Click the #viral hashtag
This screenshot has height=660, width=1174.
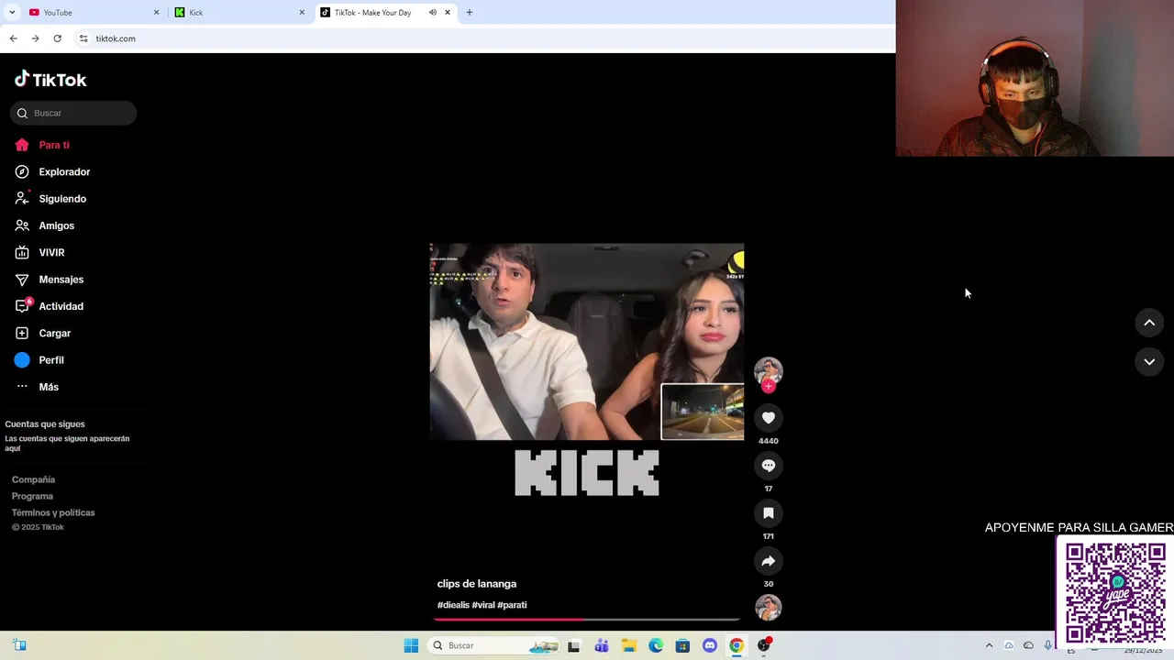tap(483, 605)
